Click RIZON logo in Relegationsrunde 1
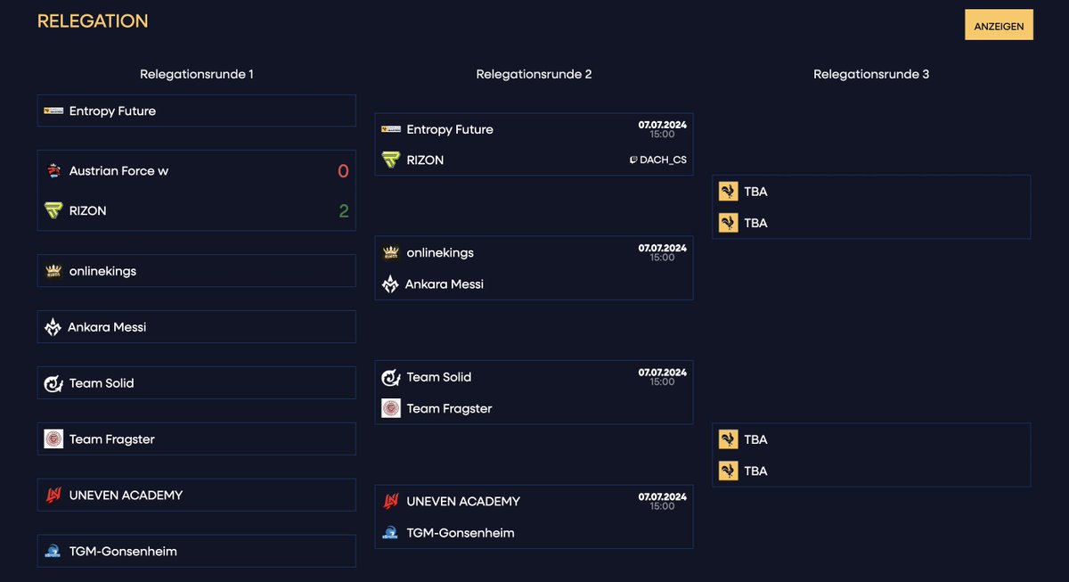Viewport: 1069px width, 582px height. coord(53,210)
